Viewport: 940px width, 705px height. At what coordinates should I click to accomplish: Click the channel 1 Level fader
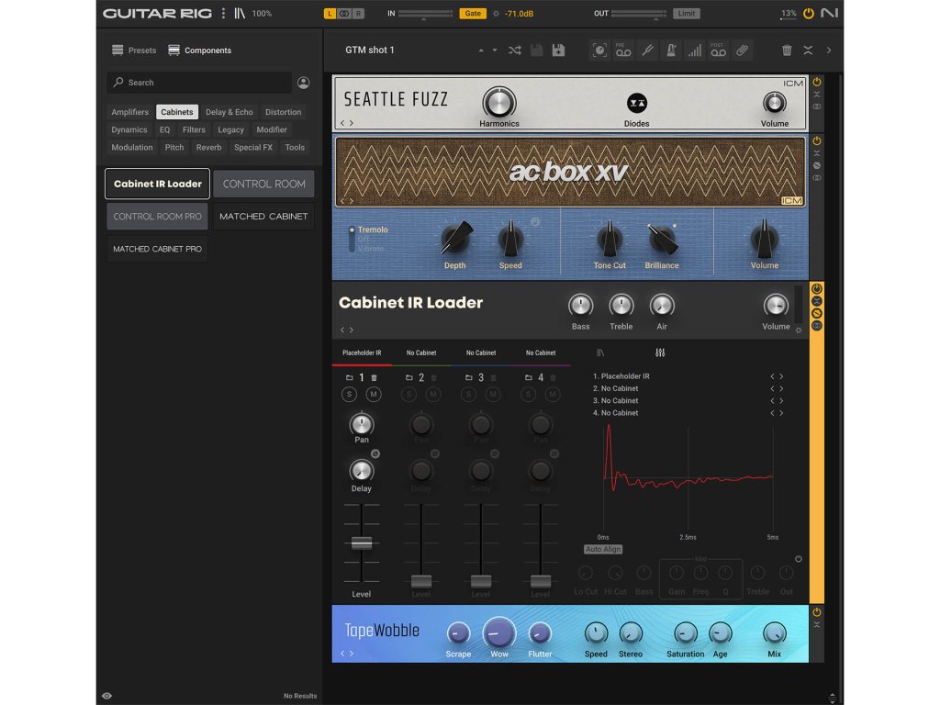click(362, 543)
